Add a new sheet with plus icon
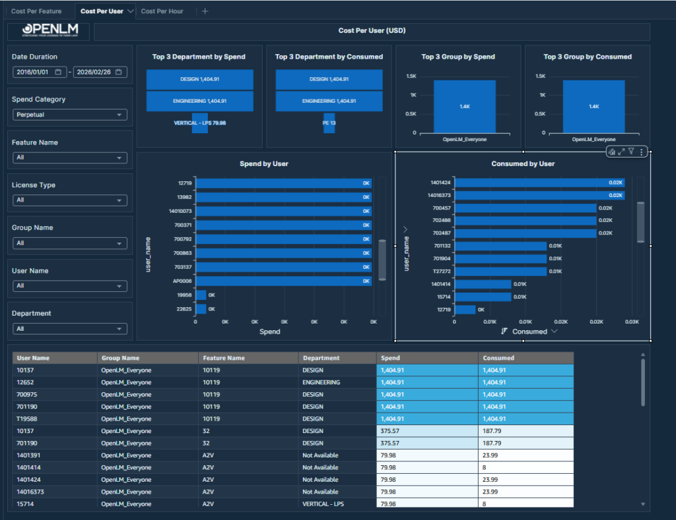 pos(205,11)
